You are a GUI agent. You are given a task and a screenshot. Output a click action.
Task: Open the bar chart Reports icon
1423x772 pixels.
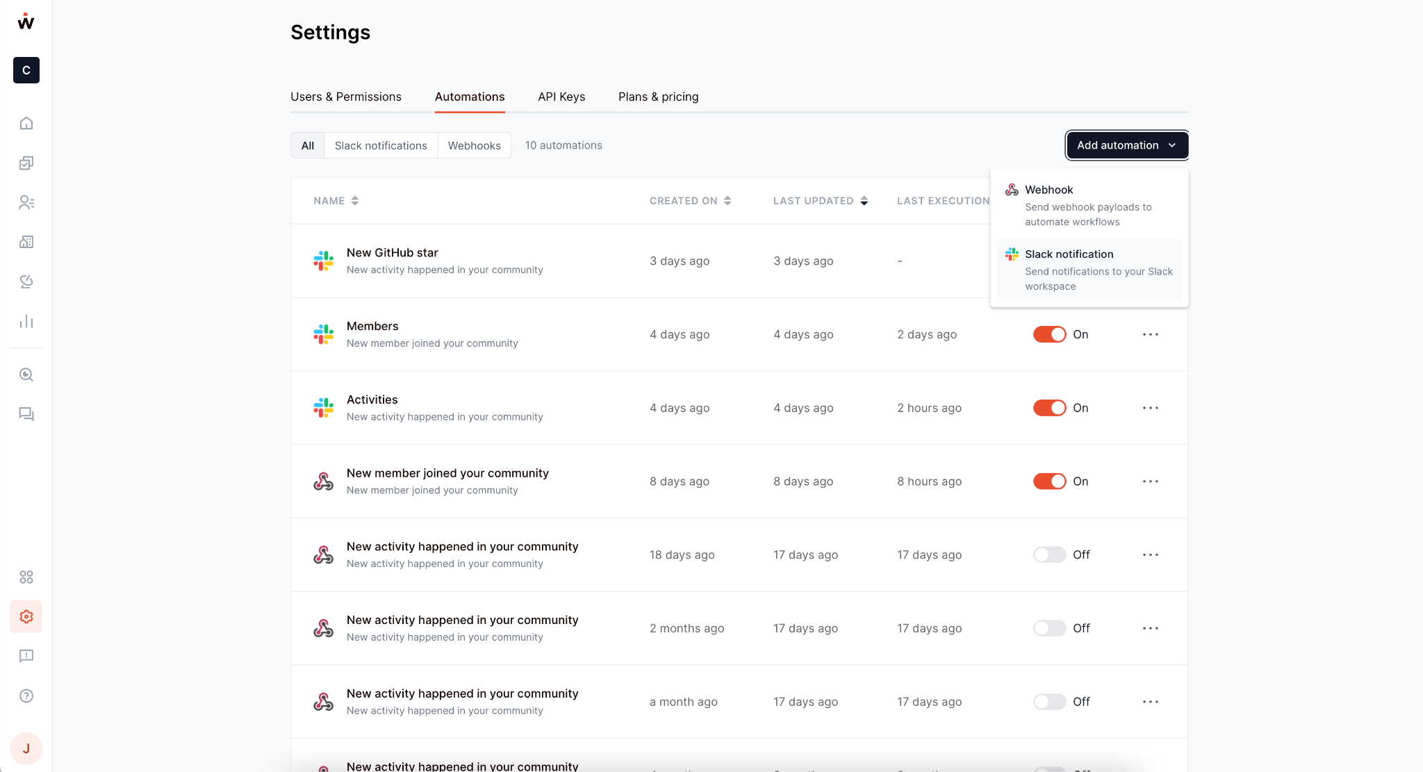(26, 321)
